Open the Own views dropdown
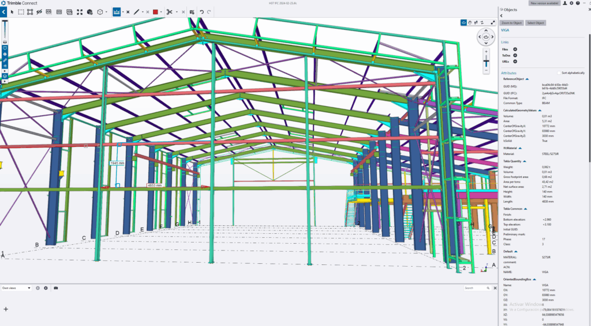 point(16,288)
